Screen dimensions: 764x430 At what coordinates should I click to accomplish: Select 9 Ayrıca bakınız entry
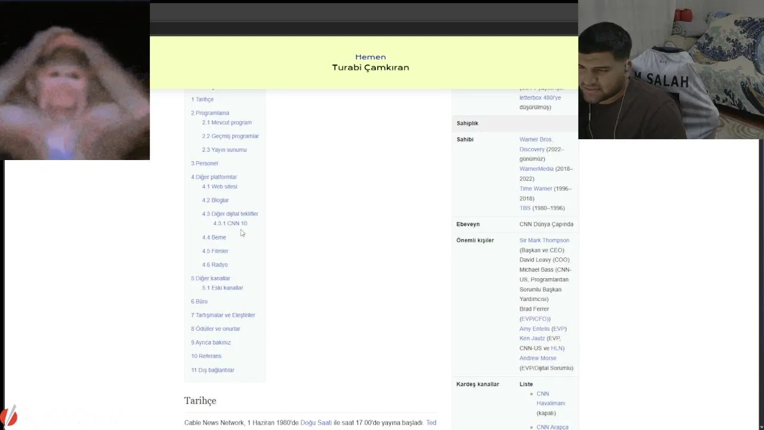click(x=211, y=343)
